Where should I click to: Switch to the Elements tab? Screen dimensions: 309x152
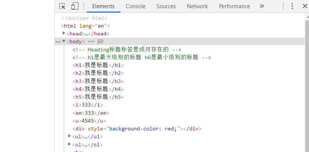click(103, 6)
